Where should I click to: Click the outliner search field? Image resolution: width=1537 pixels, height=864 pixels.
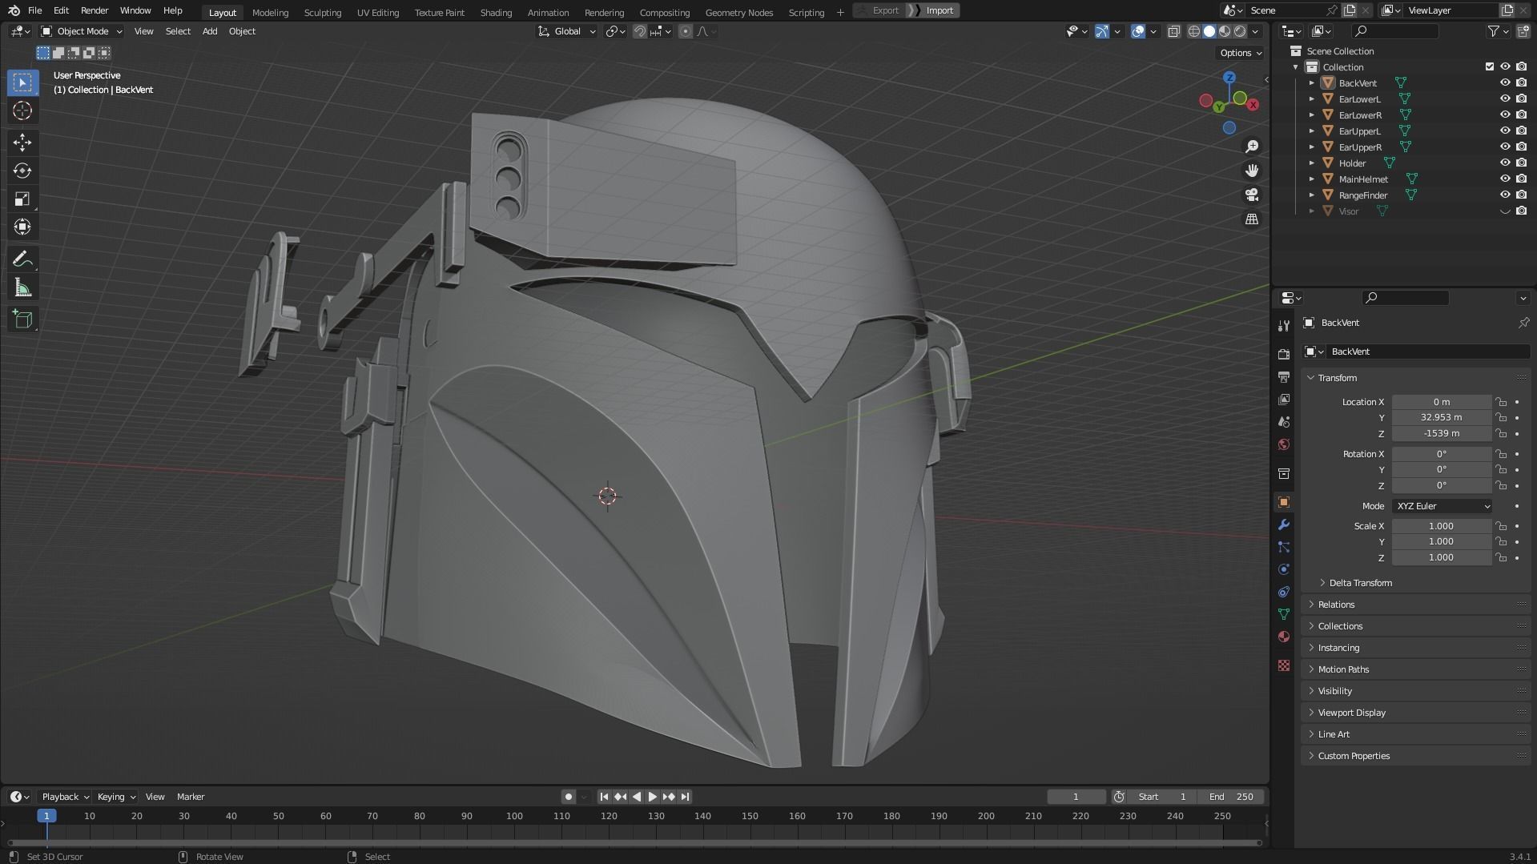pyautogui.click(x=1394, y=31)
